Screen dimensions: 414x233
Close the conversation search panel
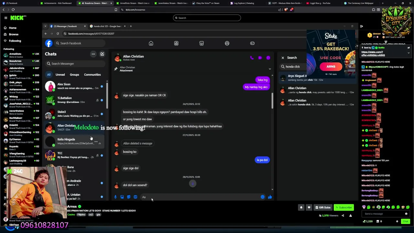[x=283, y=58]
